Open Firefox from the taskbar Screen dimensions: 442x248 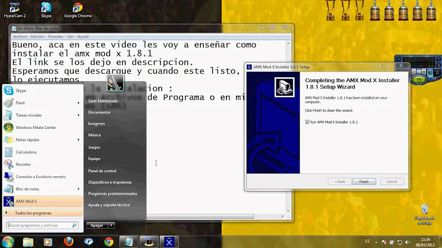[x=69, y=242]
